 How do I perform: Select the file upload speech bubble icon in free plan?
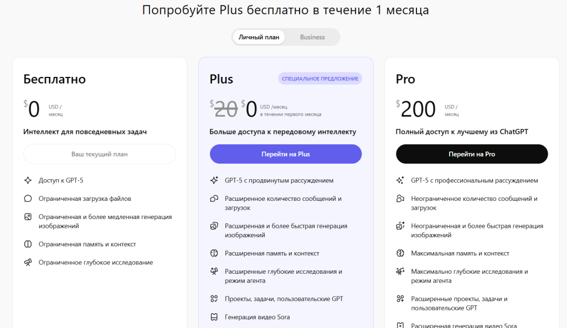tap(28, 198)
